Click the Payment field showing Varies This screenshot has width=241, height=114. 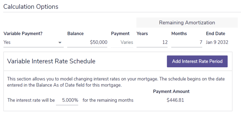122,42
